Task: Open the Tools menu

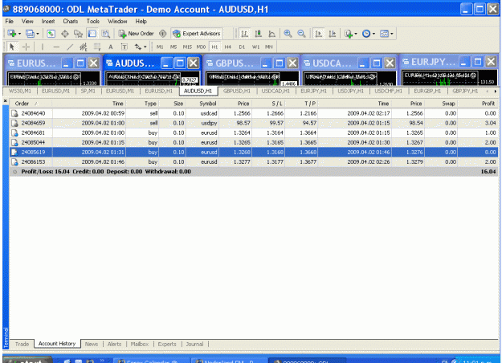Action: [x=93, y=21]
